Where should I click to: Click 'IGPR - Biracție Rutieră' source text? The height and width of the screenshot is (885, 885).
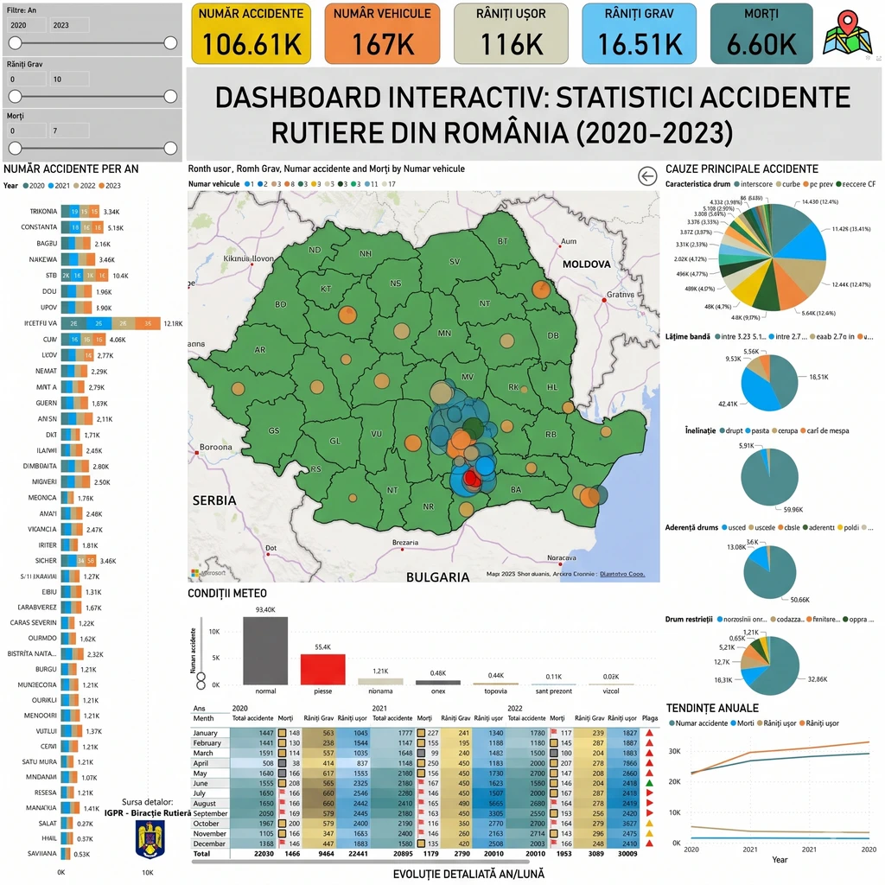point(147,812)
